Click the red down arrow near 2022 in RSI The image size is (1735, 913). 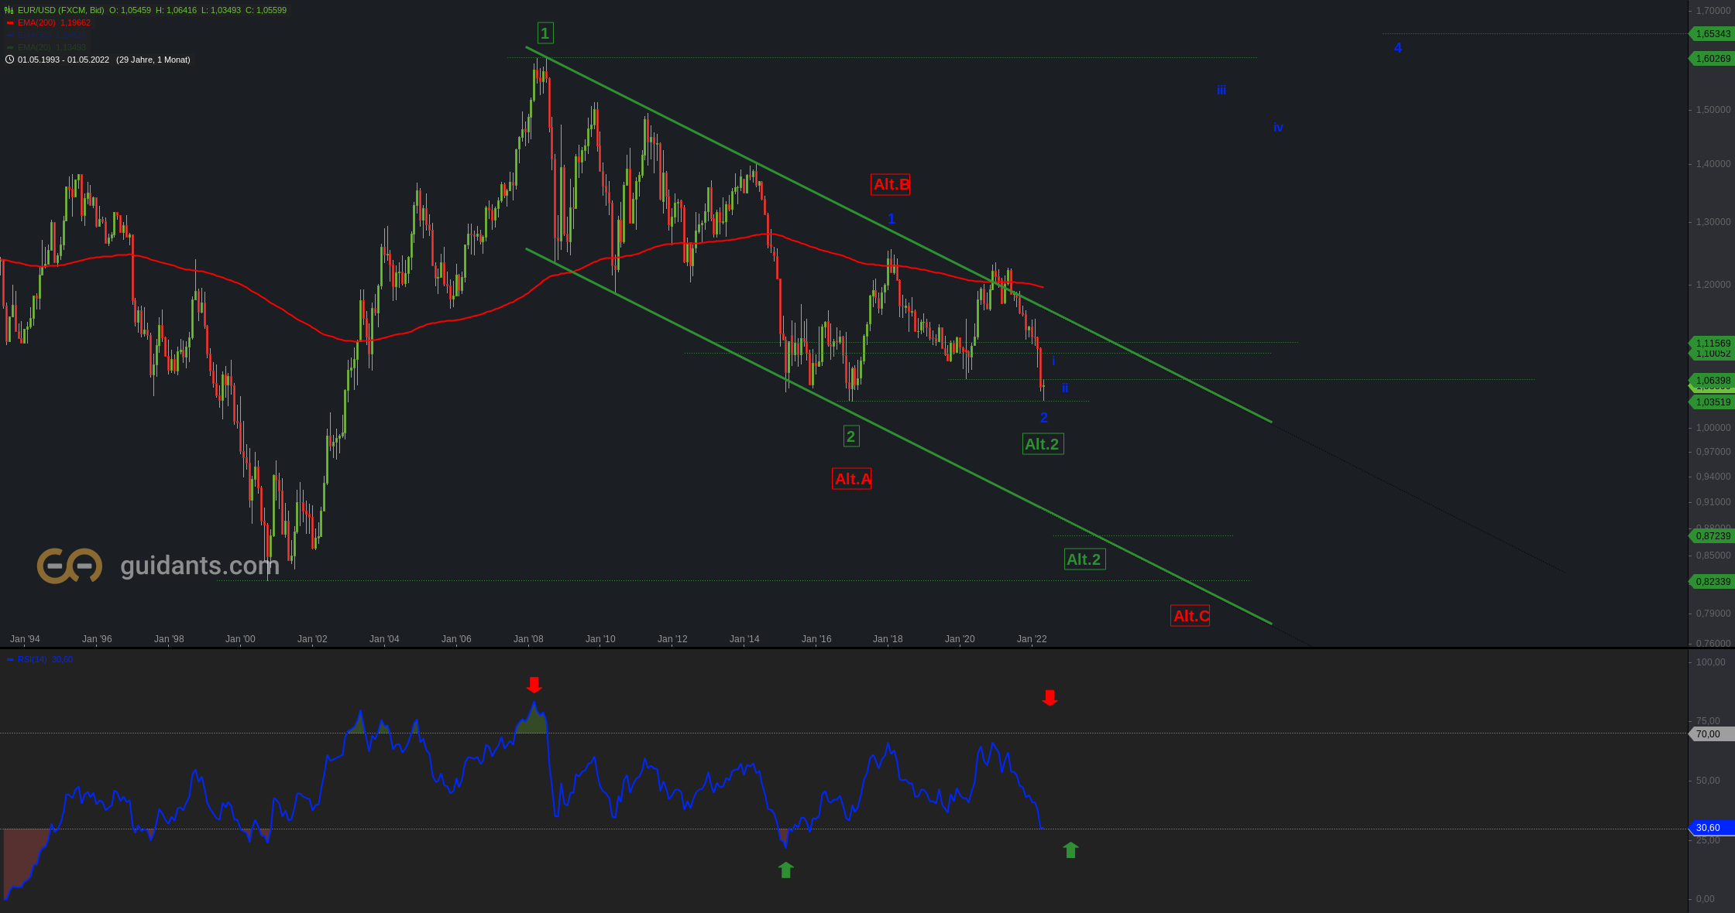pyautogui.click(x=1050, y=698)
